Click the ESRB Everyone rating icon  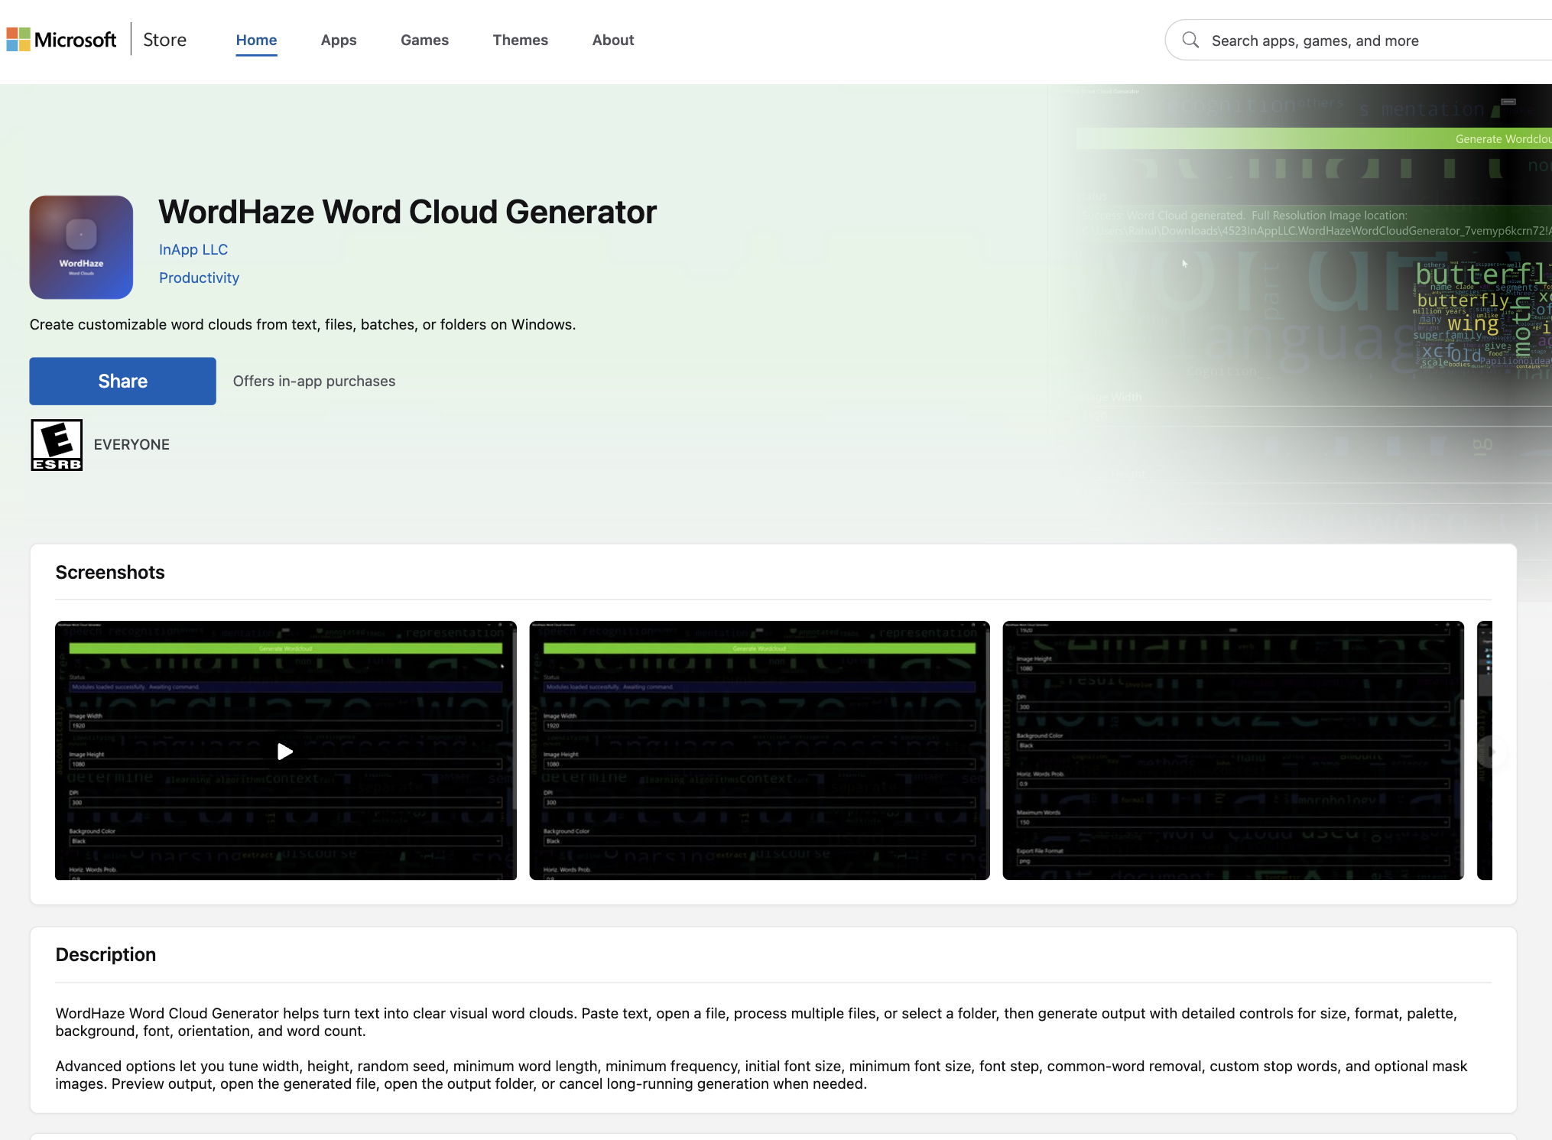pyautogui.click(x=57, y=445)
